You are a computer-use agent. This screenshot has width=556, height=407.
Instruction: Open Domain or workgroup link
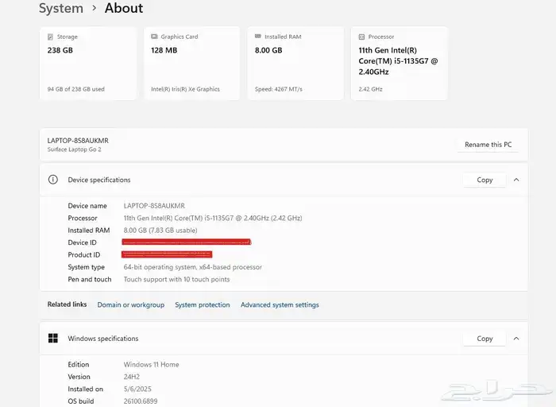[x=131, y=305]
